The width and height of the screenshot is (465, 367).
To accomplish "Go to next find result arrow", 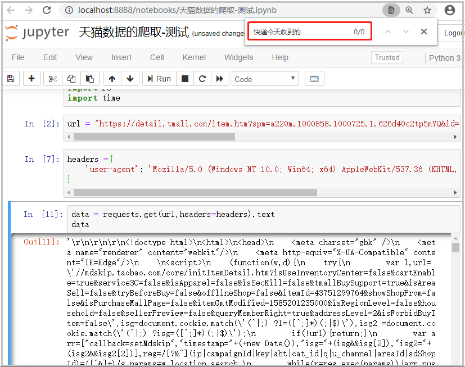I will tap(406, 31).
